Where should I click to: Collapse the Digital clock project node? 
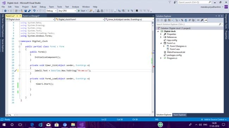[x=158, y=31]
